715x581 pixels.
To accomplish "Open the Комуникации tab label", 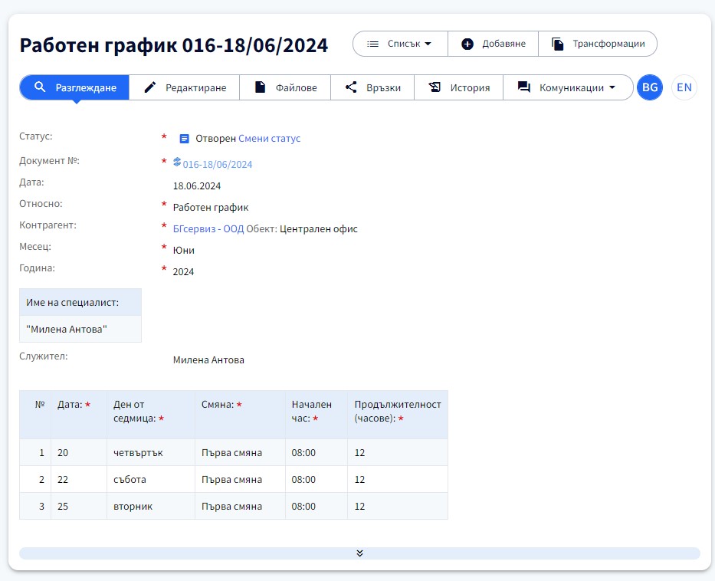I will pos(572,87).
